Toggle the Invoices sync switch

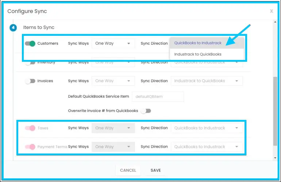[x=30, y=81]
